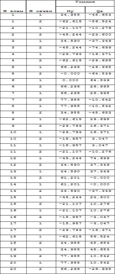Select element number 9 in its section 1 row
Viewport: 115px width, 274px height.
coord(13,119)
